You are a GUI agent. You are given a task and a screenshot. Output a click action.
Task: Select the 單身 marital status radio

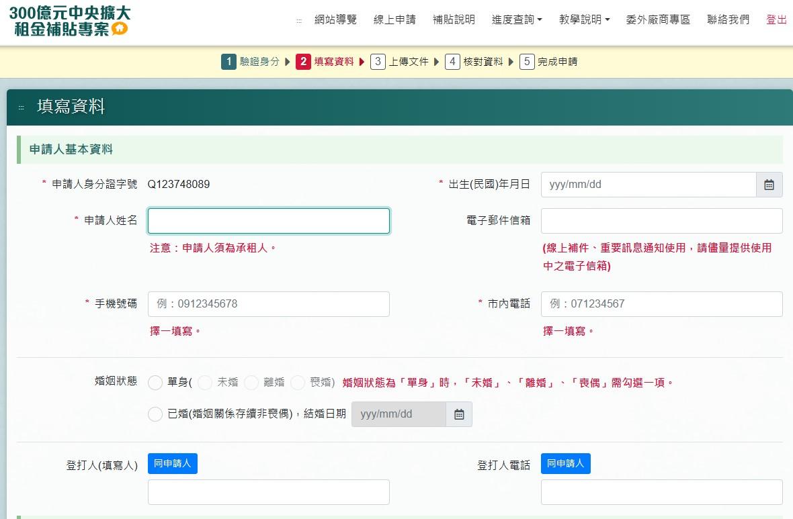click(x=155, y=383)
